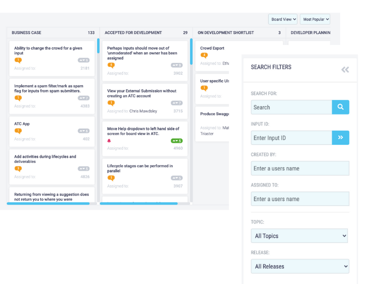Open comments on 'Add activities during lifecycles' card
Screen dimensions: 379x284
18,169
